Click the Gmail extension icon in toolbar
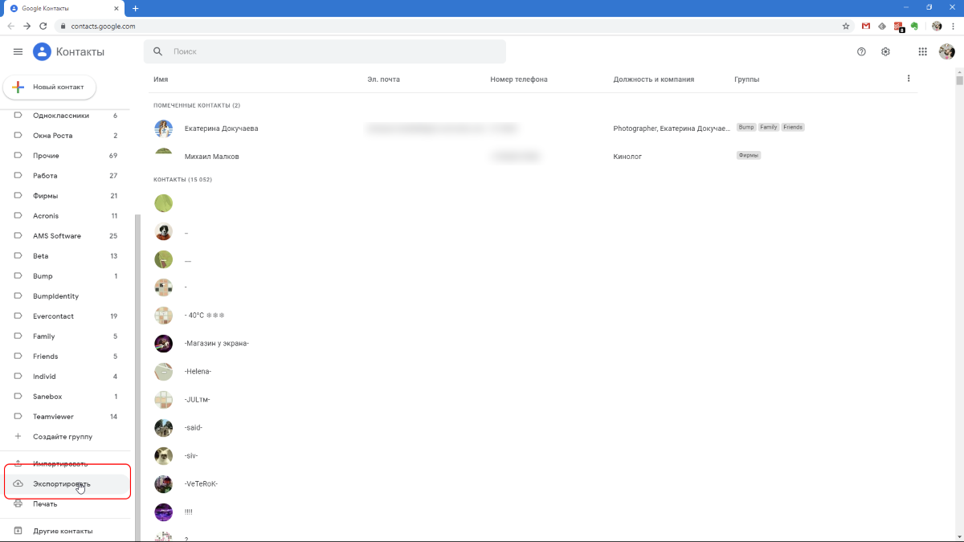Viewport: 964px width, 542px height. pyautogui.click(x=866, y=26)
